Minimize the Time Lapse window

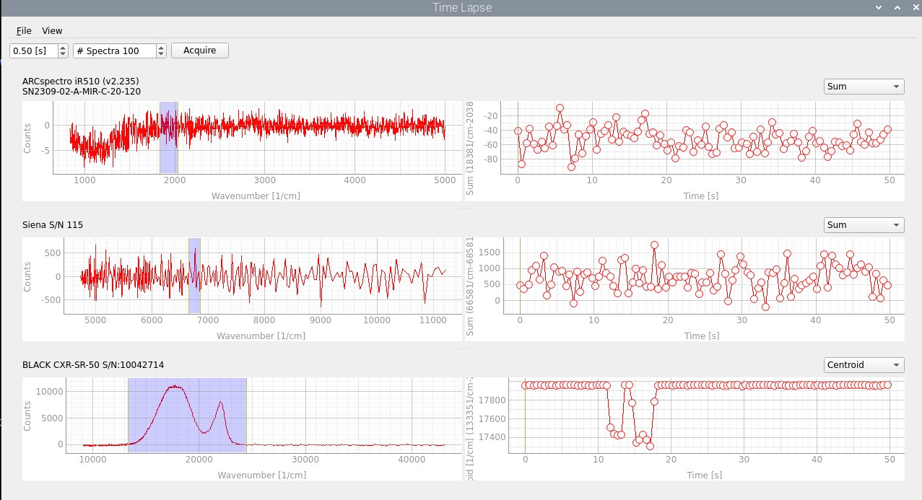pos(878,7)
